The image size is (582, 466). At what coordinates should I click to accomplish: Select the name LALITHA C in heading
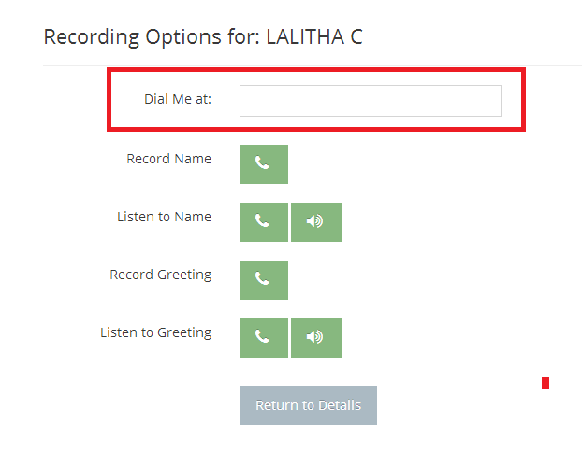[314, 37]
